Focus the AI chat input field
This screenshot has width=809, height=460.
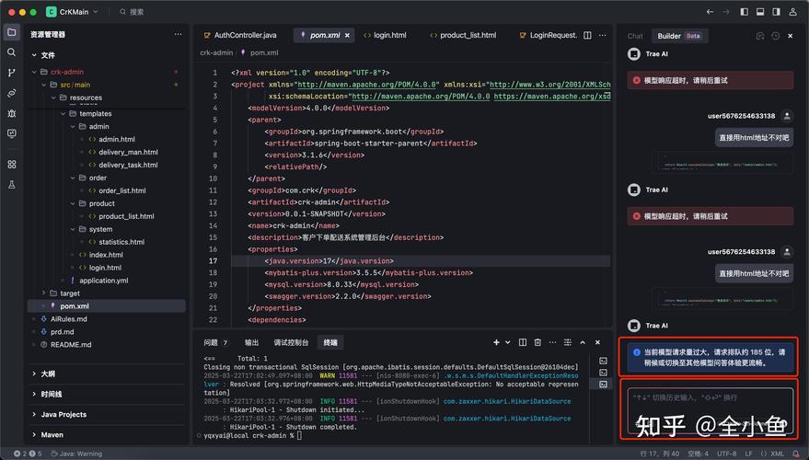(710, 410)
